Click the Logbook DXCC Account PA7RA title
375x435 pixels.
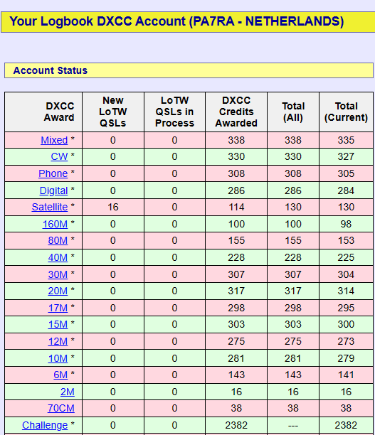(176, 21)
